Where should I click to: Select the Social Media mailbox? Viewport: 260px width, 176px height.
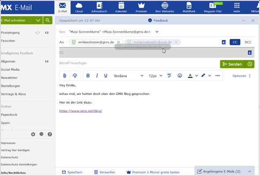(x=10, y=70)
